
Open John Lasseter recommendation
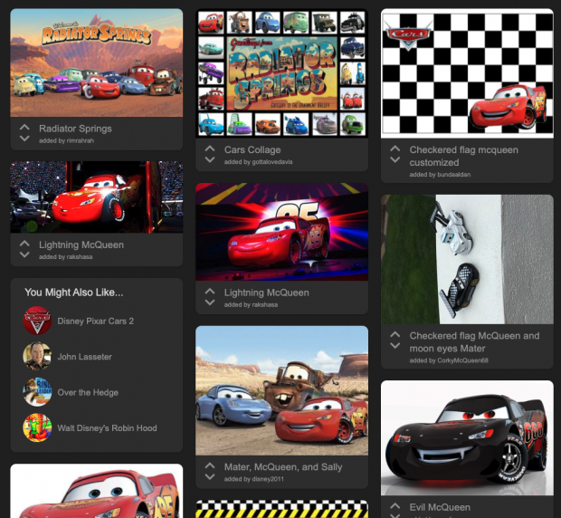[84, 357]
